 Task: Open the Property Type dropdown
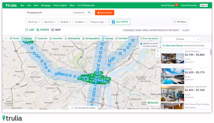tap(99, 22)
